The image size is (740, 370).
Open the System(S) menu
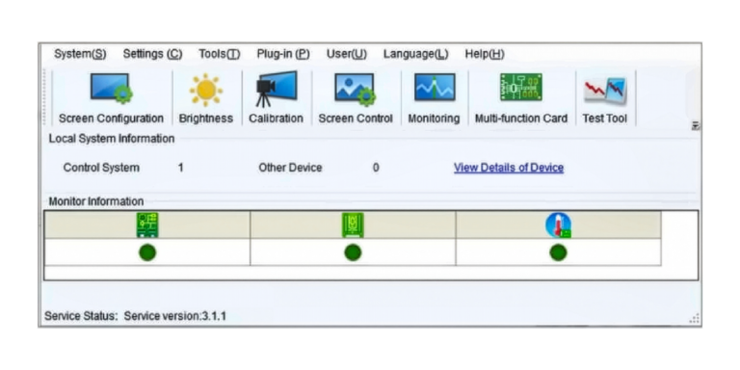[x=80, y=54]
